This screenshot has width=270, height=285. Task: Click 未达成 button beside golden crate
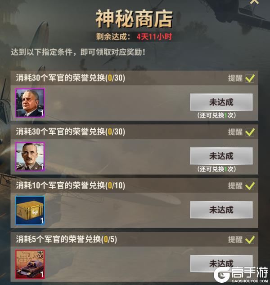pyautogui.click(x=221, y=210)
